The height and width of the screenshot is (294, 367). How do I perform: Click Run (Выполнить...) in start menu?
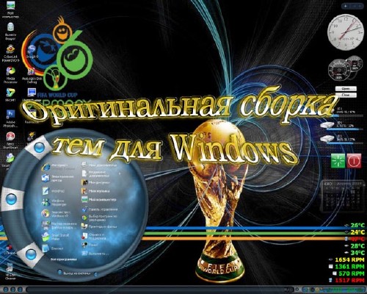[x=95, y=254]
